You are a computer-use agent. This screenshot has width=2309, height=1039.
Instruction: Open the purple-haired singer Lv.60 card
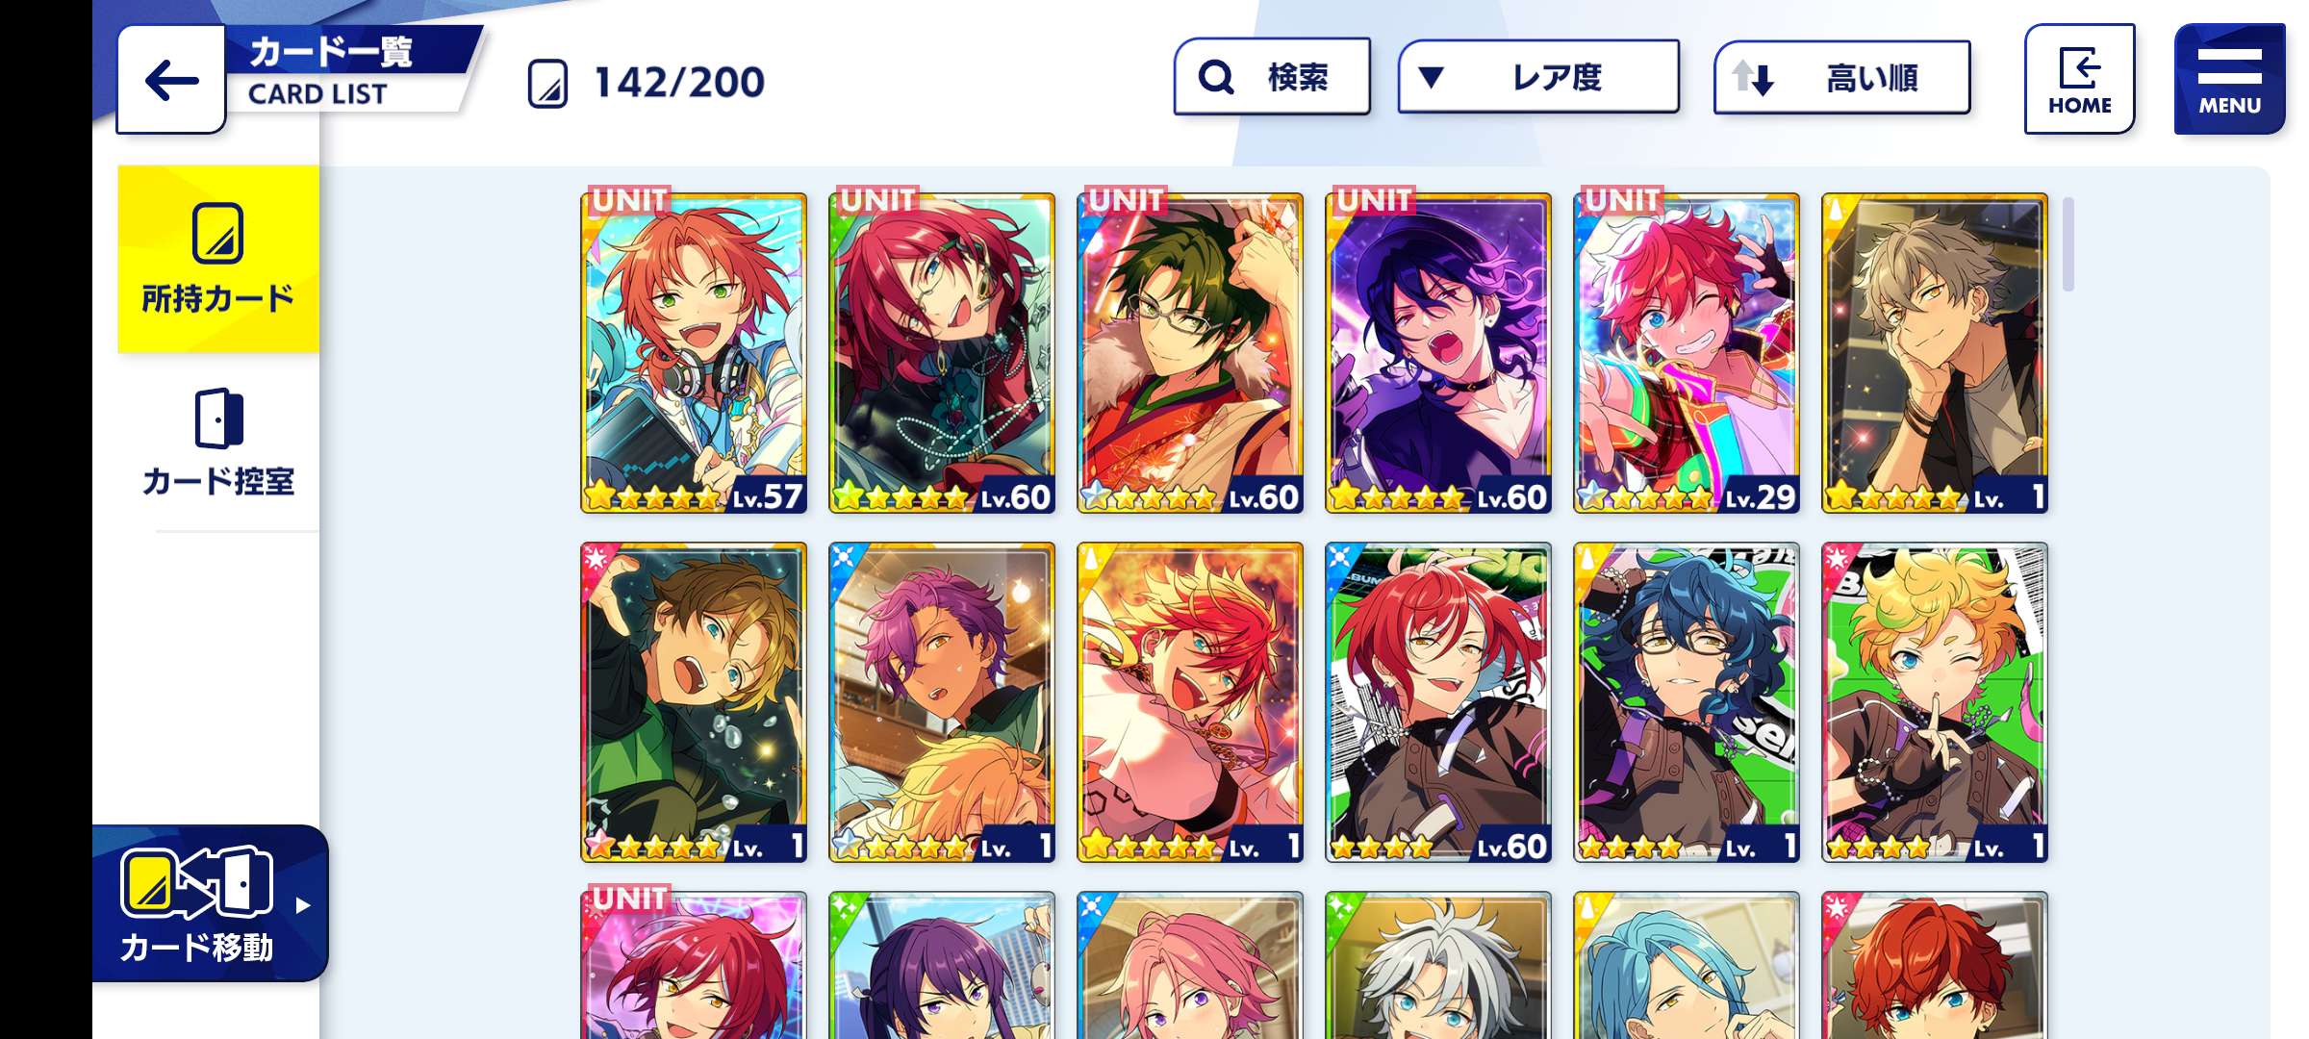click(1438, 352)
